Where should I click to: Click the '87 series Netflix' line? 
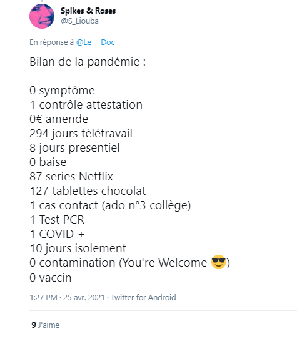pos(71,177)
